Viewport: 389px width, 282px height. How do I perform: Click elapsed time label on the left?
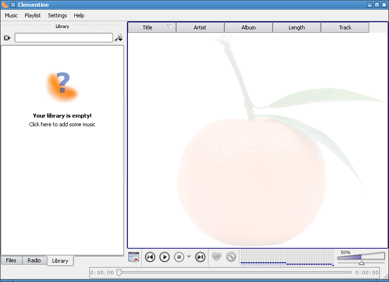tap(102, 272)
